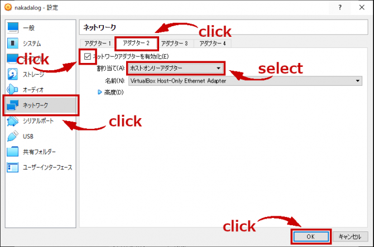The image size is (374, 247).
Task: Toggle ネットワークアダプターを有効化 checkbox
Action: pyautogui.click(x=87, y=56)
